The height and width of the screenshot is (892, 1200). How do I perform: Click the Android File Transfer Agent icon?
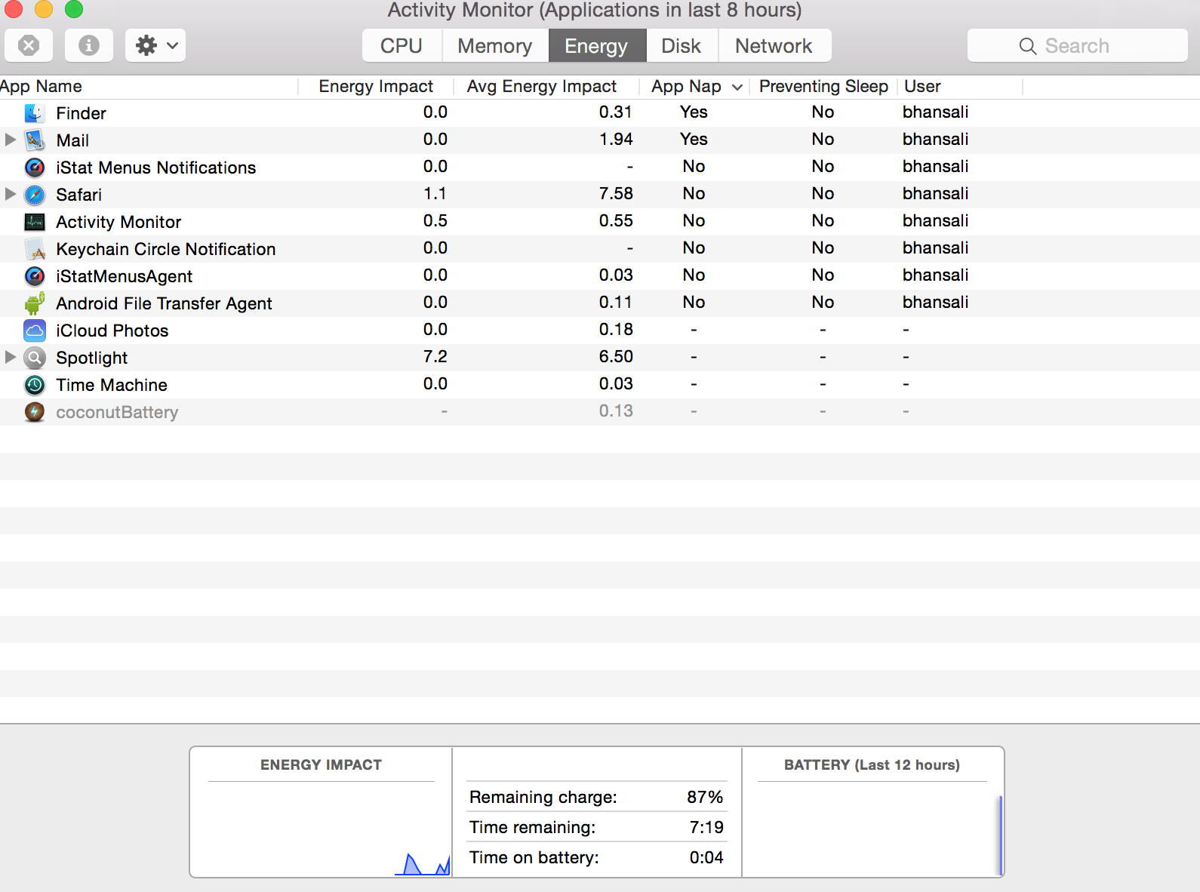(35, 303)
